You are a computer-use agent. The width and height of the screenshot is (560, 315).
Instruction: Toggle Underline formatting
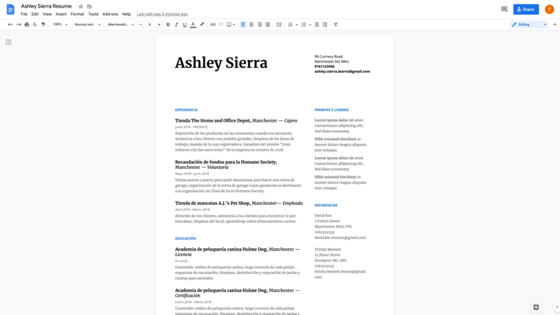(x=184, y=25)
